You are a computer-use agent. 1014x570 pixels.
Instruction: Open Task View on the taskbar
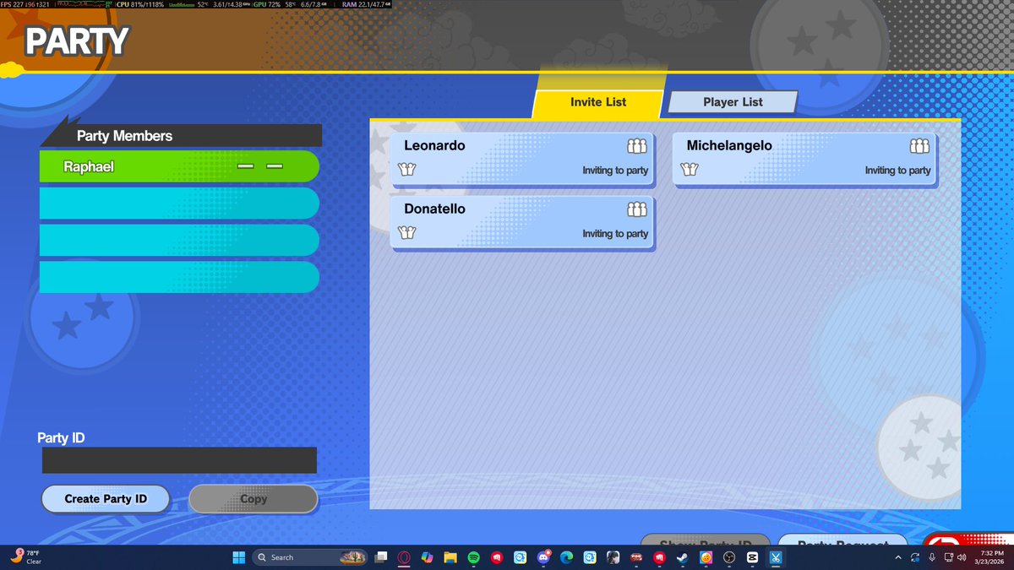tap(382, 557)
